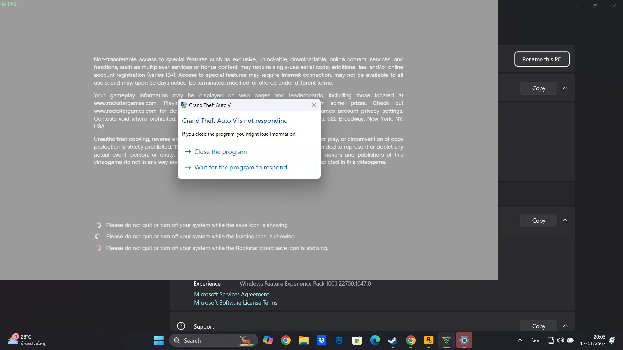Open Microsoft Services Agreement link
Screen dimensions: 623x350
(231, 294)
